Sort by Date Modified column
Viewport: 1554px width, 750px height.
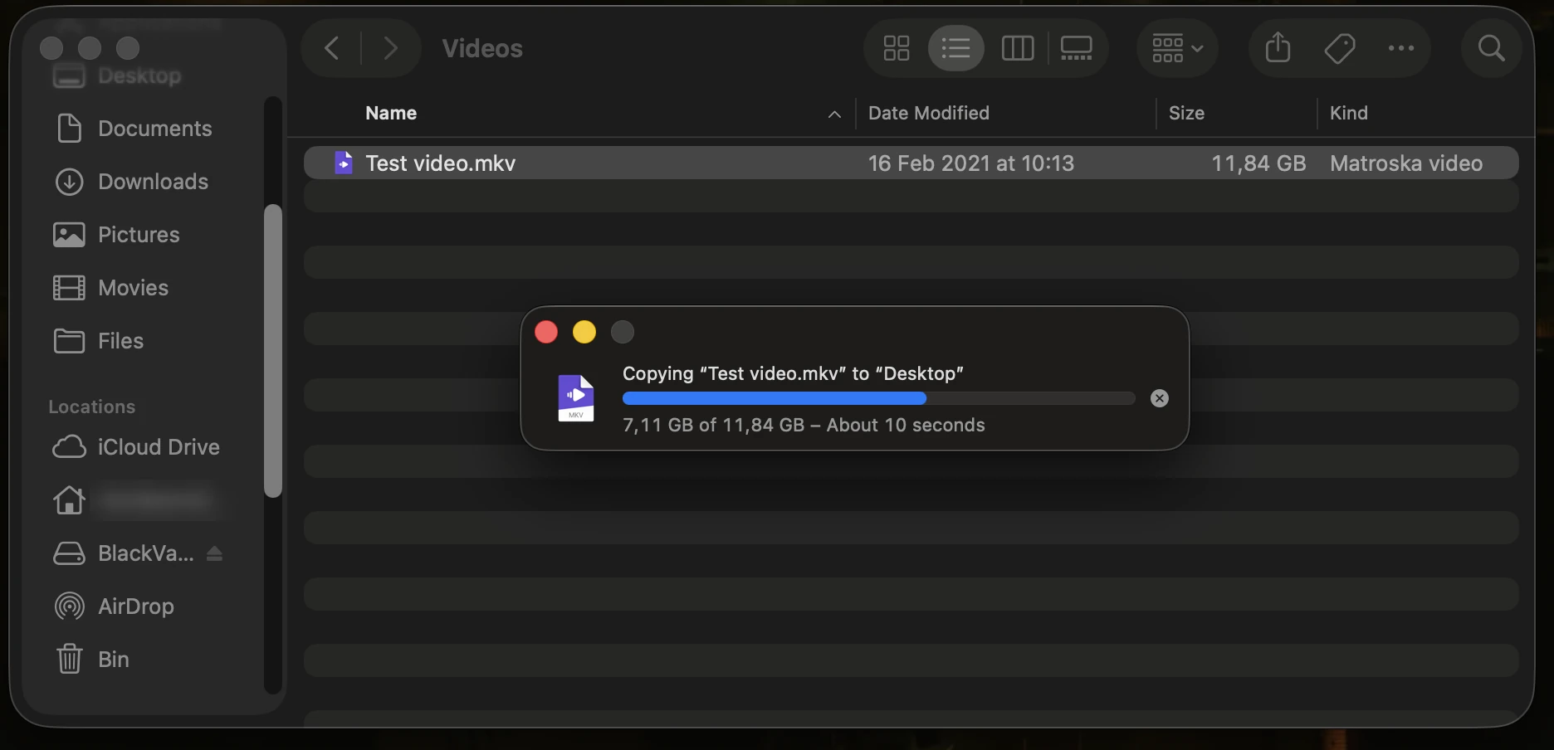(x=929, y=113)
